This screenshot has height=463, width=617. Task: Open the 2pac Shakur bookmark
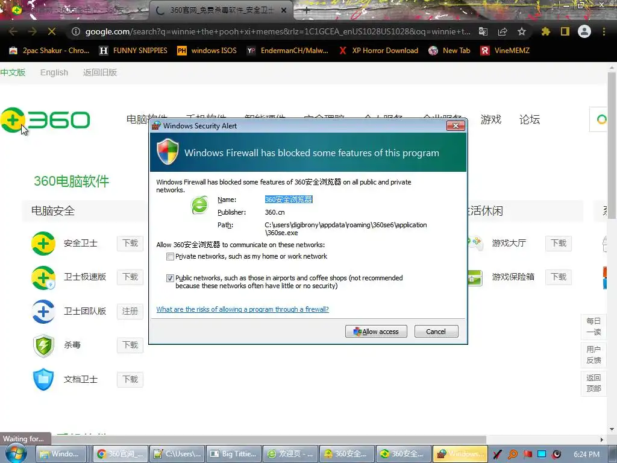(x=49, y=51)
